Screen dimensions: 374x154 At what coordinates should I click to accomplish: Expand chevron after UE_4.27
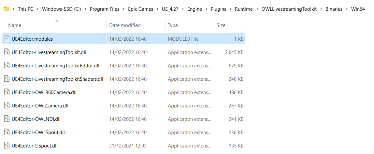(x=183, y=9)
